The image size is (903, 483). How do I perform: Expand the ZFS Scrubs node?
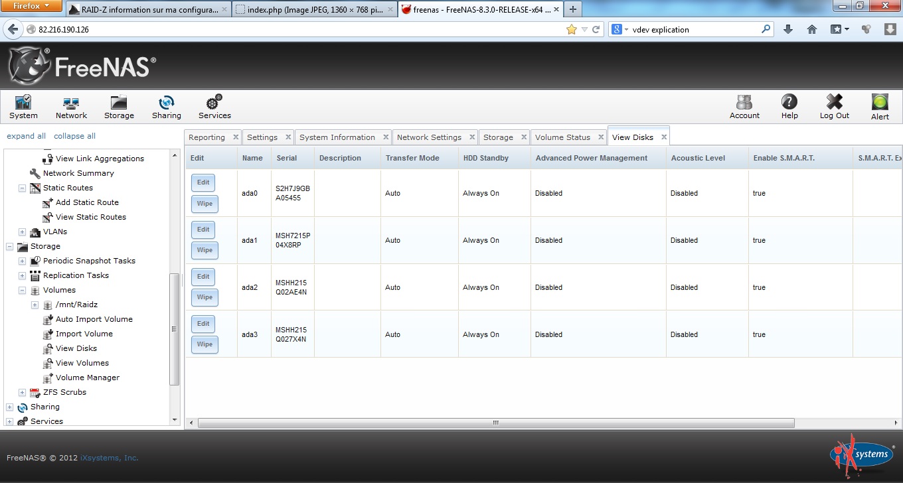coord(22,392)
